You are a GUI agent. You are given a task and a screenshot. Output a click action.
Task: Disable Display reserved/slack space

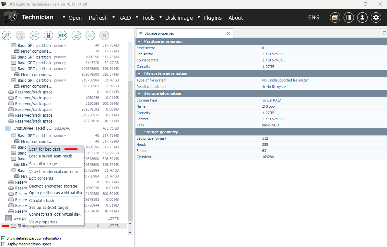pos(3,244)
